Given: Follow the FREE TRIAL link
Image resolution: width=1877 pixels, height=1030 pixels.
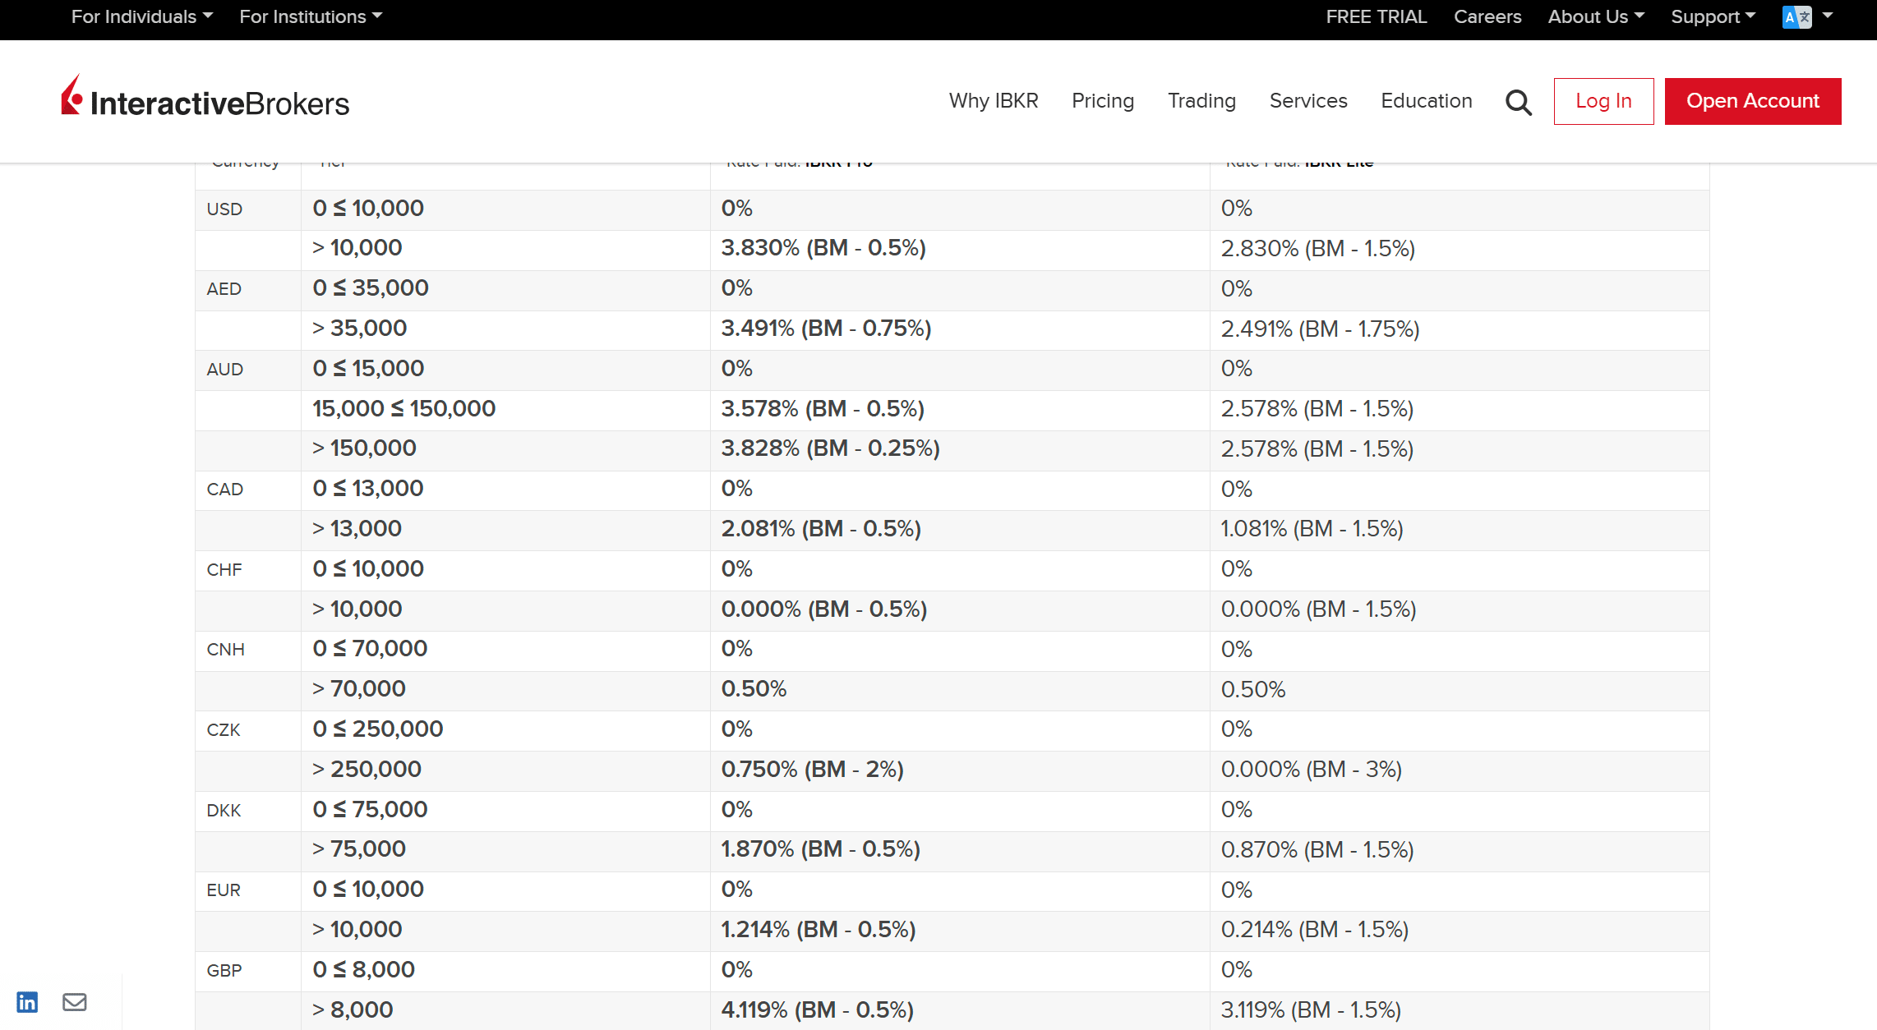Looking at the screenshot, I should point(1376,16).
